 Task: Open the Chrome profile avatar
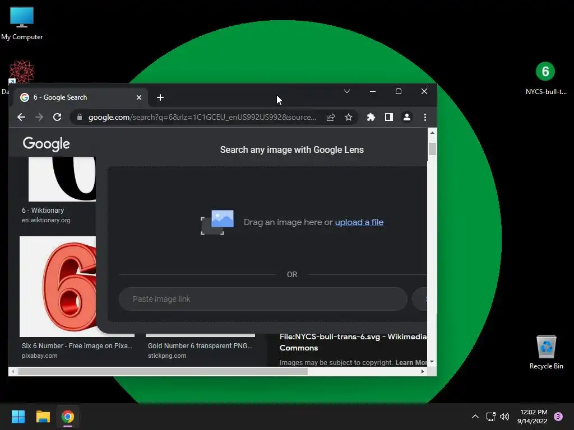coord(407,117)
